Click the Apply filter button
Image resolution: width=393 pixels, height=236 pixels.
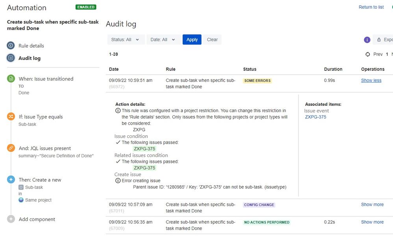192,40
